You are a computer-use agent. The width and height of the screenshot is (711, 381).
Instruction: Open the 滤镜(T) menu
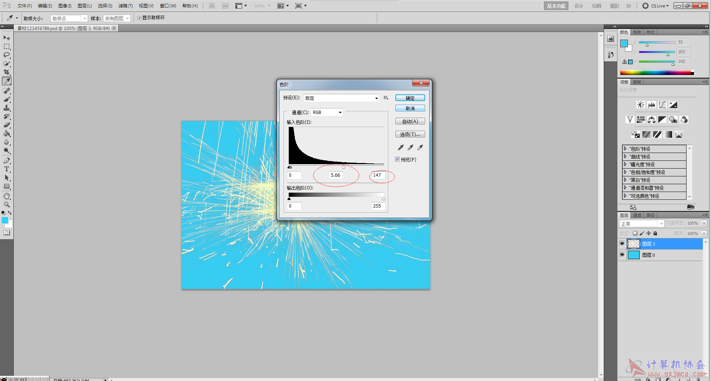(125, 6)
